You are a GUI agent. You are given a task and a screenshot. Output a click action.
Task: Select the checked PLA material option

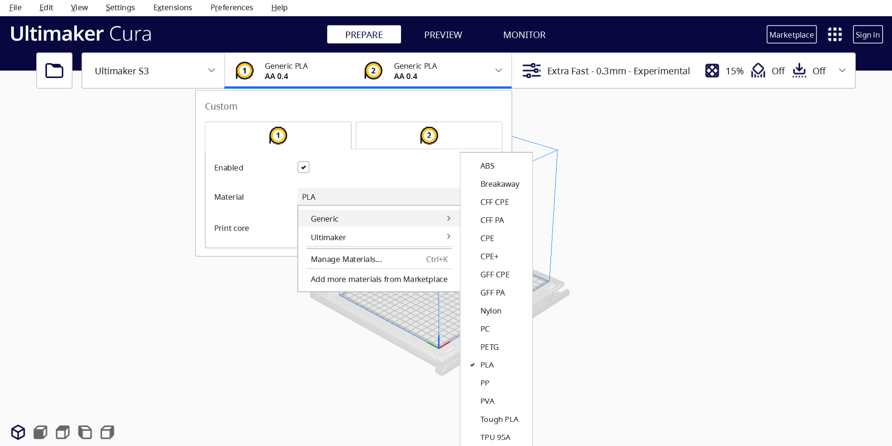(x=487, y=365)
